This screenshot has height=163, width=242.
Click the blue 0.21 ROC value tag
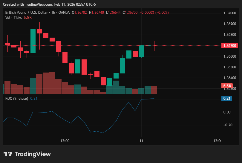click(x=226, y=99)
